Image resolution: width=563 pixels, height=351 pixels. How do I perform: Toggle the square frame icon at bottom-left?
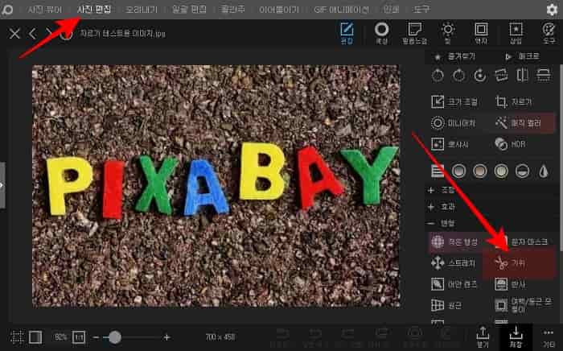[x=35, y=337]
